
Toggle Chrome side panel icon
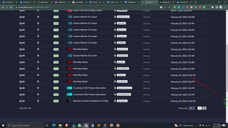click(x=217, y=7)
